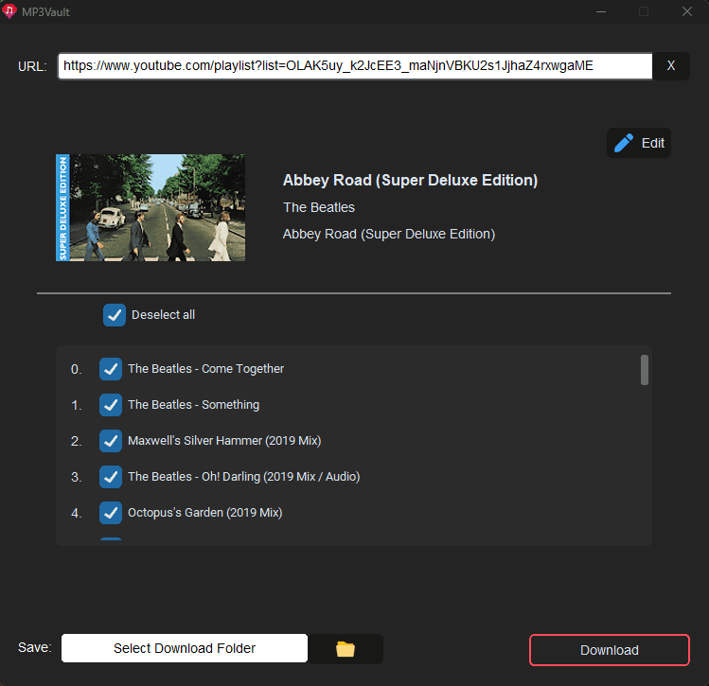Clear the URL with the X button

(671, 66)
